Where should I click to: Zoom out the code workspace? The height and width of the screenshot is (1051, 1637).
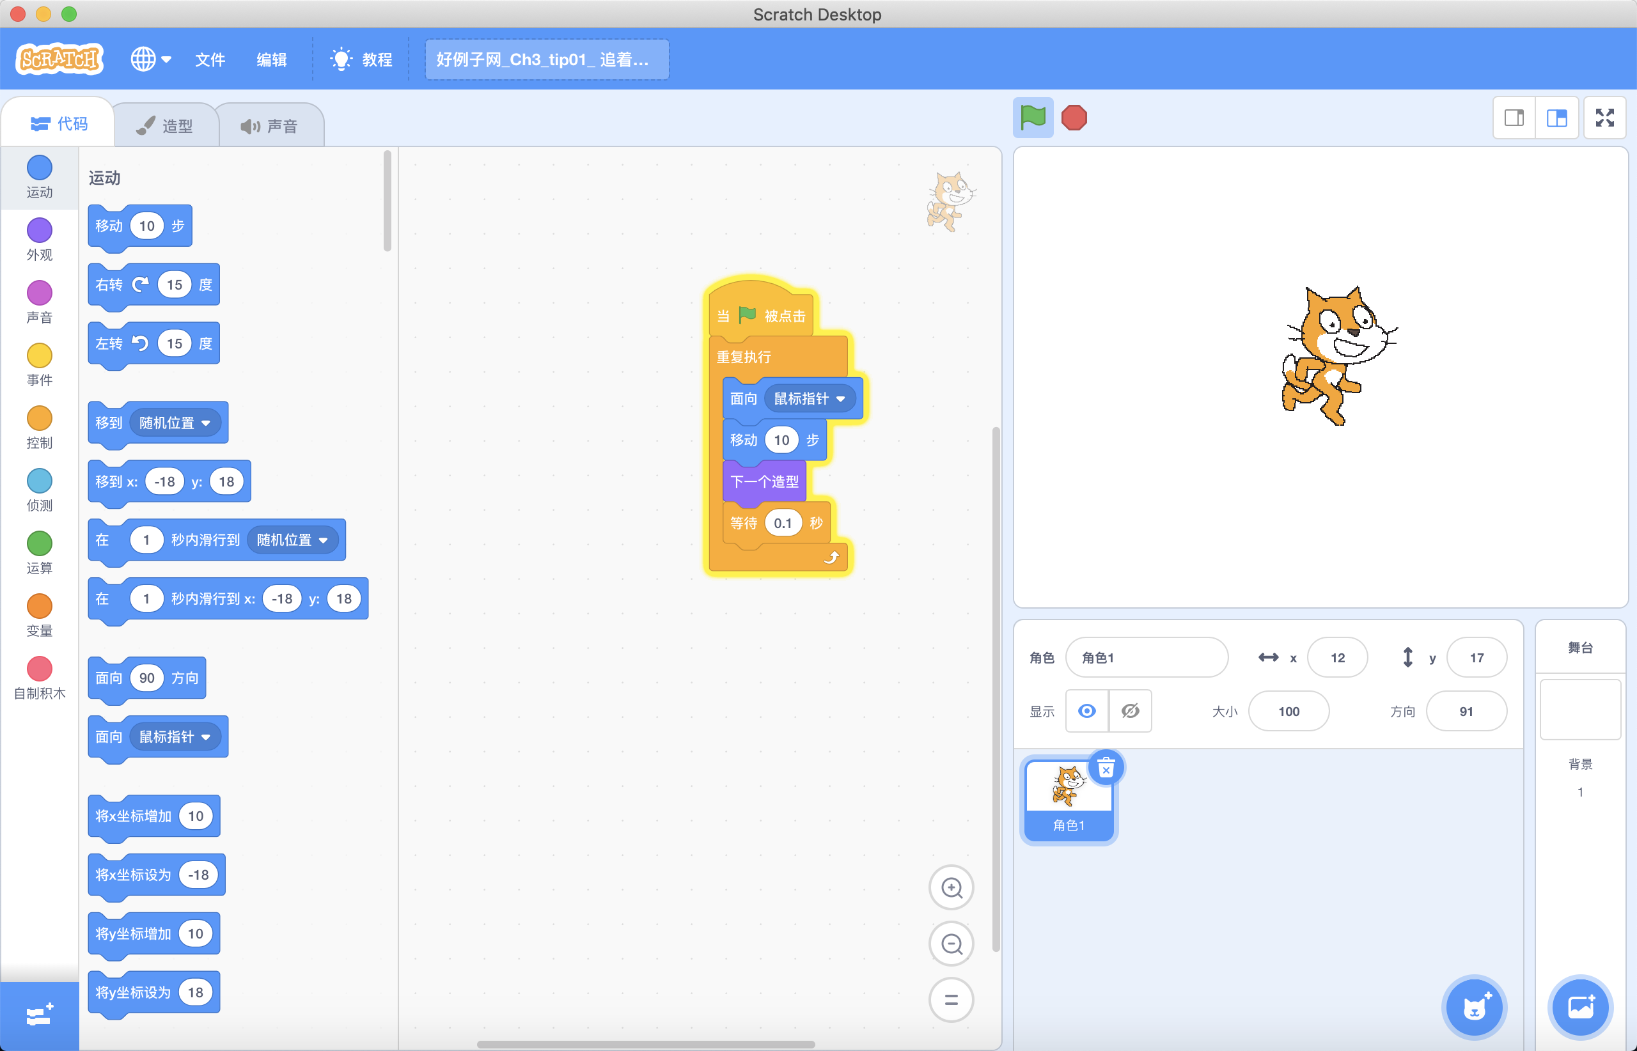(x=951, y=944)
